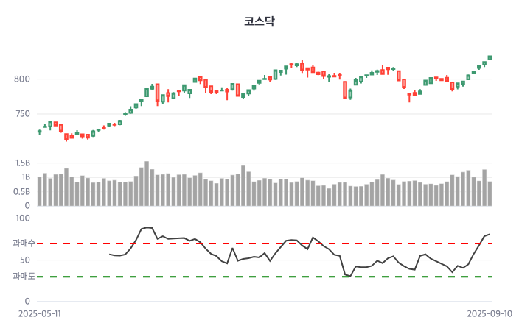Click the tallest volume bar
519x331 pixels.
[147, 183]
